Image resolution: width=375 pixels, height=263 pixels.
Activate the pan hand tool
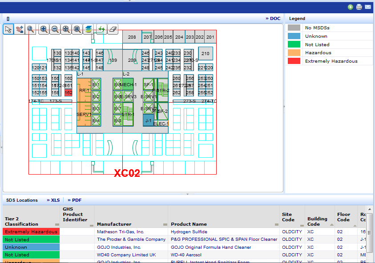(x=20, y=29)
